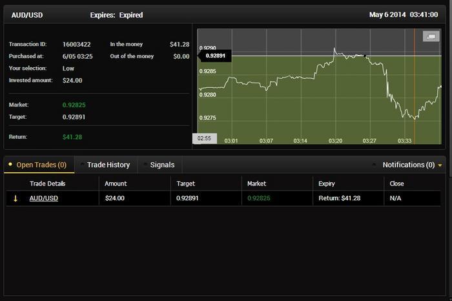Click the 0.9285 price label on the chart axis
This screenshot has height=301, width=452.
(207, 71)
